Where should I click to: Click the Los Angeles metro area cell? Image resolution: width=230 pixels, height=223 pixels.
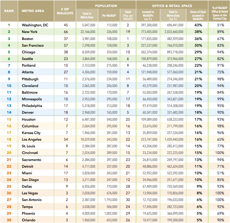click(31, 140)
